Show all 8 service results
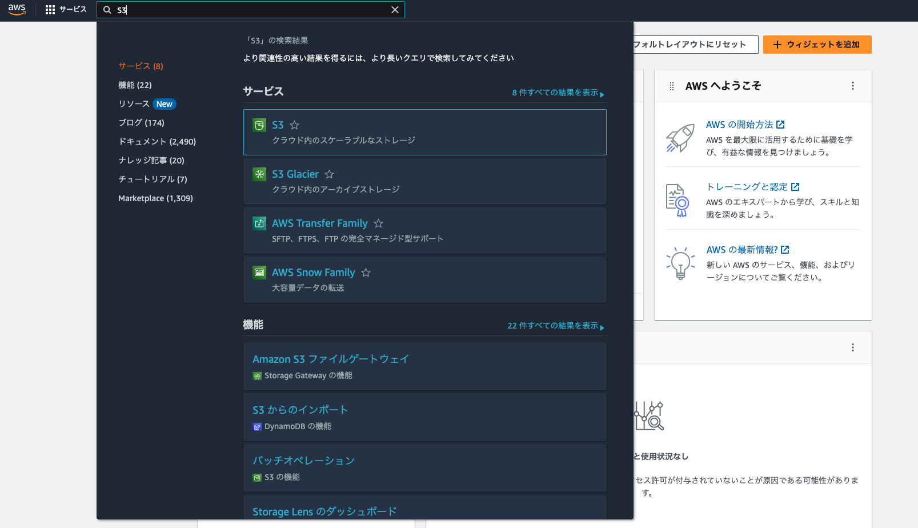The image size is (918, 528). coord(558,93)
